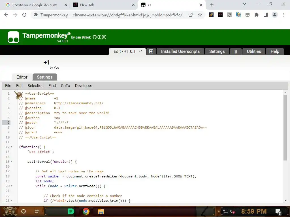Open Chrome three-dot menu

(284, 15)
